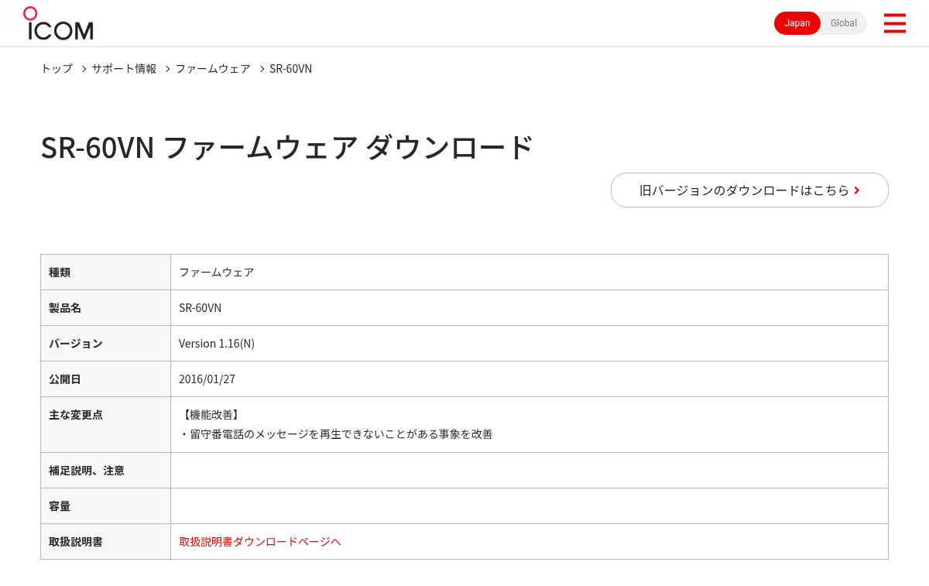Select the 留守番電話 changelog text line
The image size is (929, 586).
click(x=336, y=434)
